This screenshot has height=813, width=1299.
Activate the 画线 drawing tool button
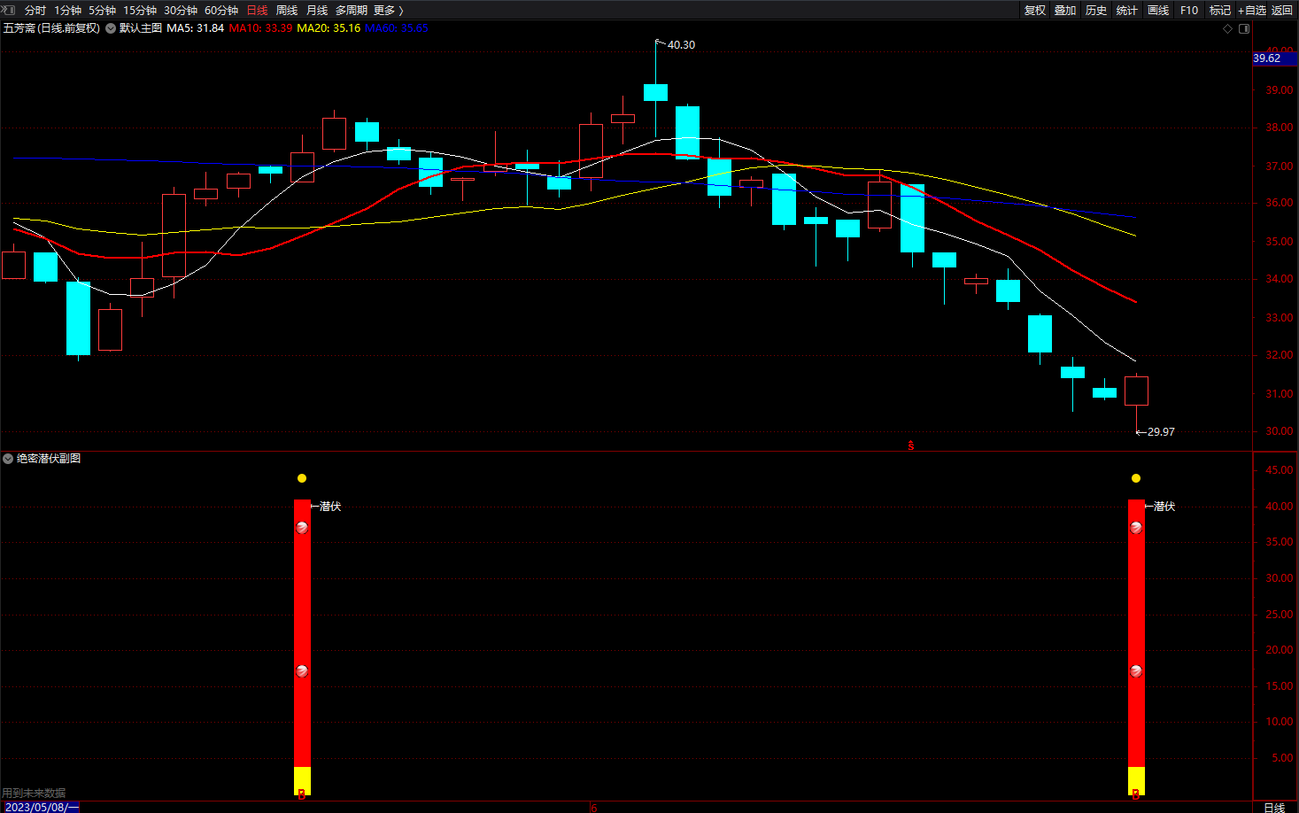point(1158,11)
